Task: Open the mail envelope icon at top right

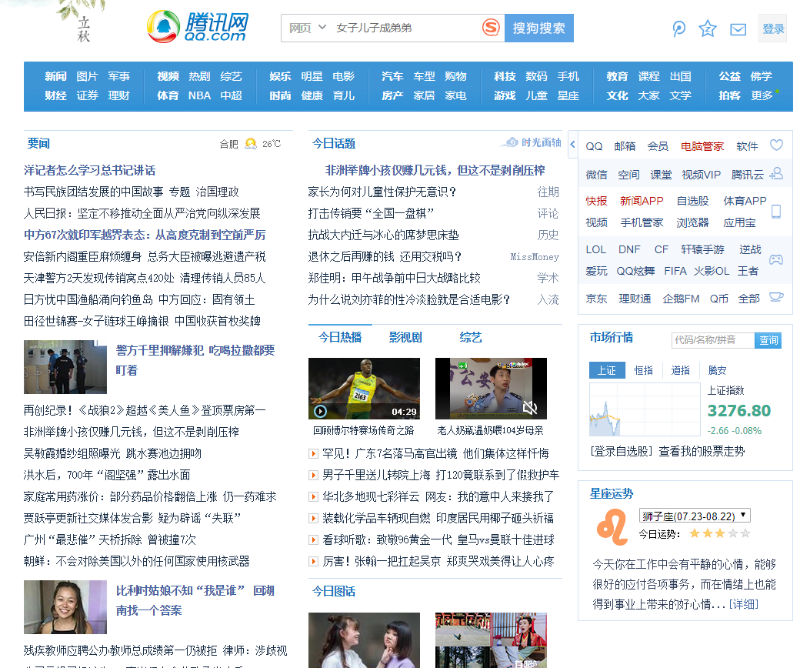Action: 738,29
